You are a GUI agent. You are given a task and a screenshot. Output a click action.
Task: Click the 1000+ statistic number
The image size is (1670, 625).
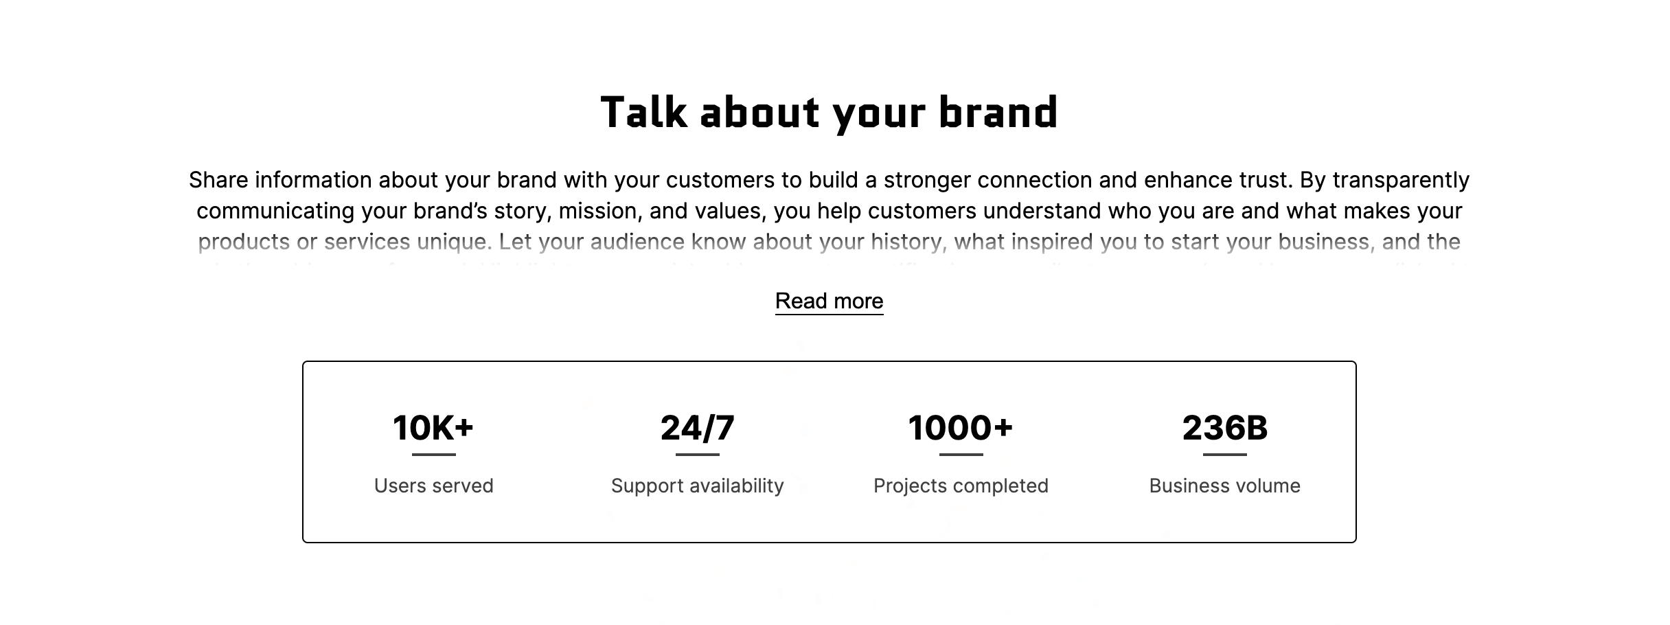point(961,427)
